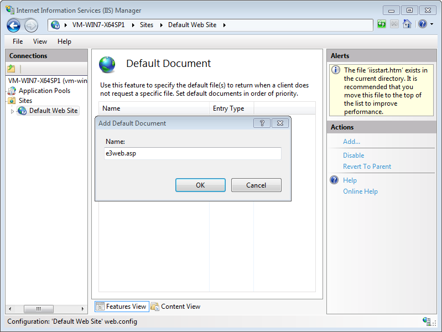The width and height of the screenshot is (442, 332).
Task: Expand the Default Web Site tree node
Action: click(12, 111)
